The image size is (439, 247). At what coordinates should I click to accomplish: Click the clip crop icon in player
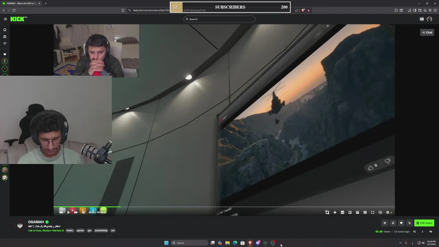[x=327, y=212]
